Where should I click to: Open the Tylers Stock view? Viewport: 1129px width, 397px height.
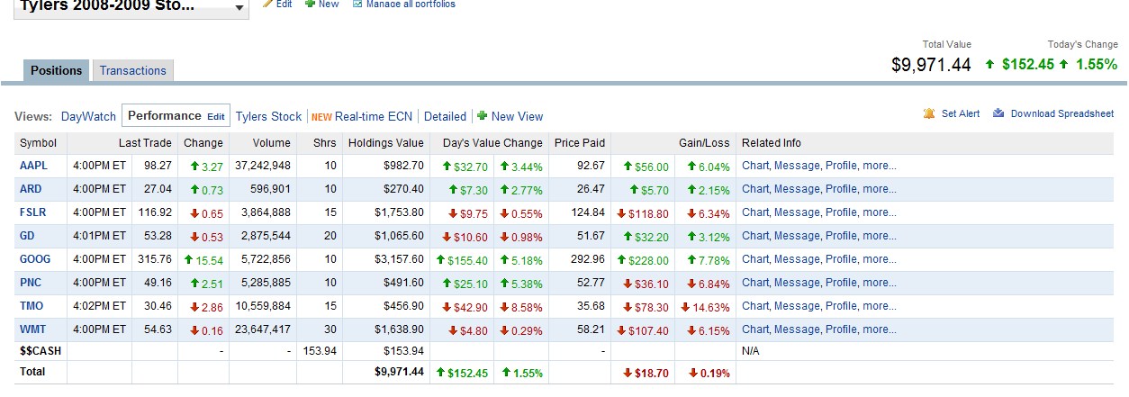[268, 116]
